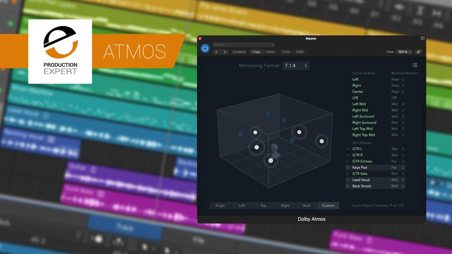This screenshot has width=452, height=254.
Task: Click the object icon beside GTR R
Action: [x=348, y=155]
